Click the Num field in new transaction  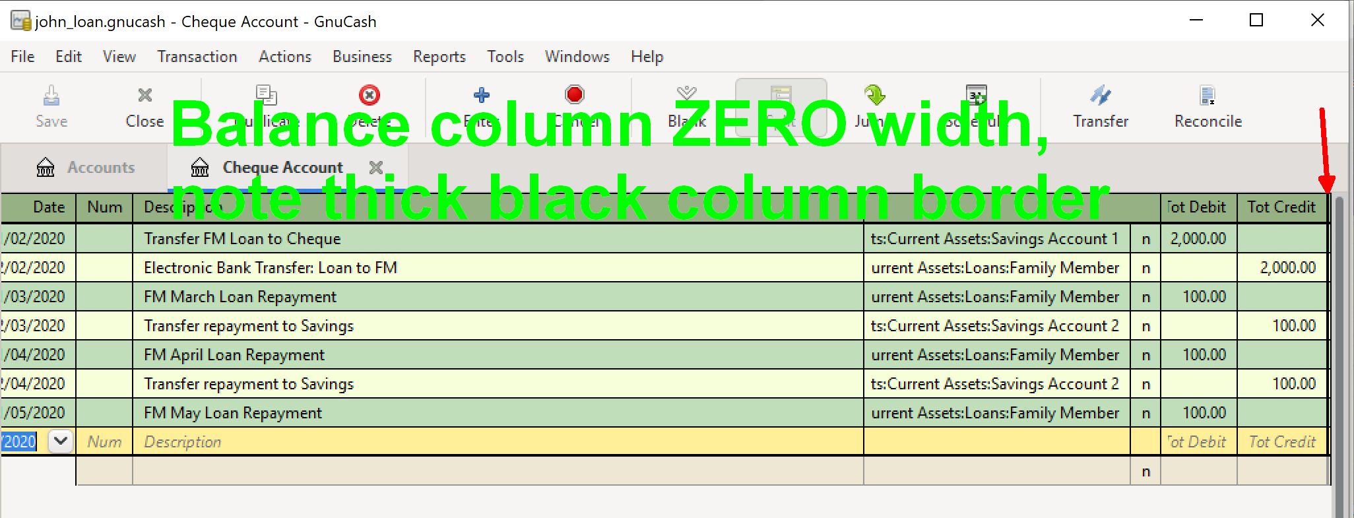pyautogui.click(x=104, y=441)
